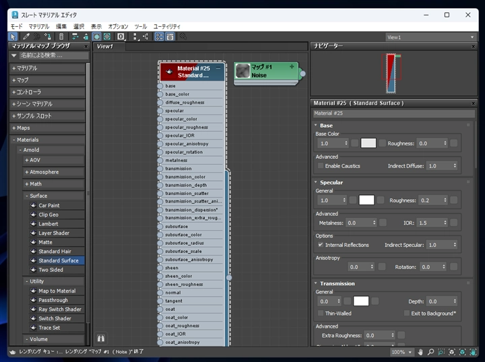Click Zoom Extents in the status bar
The image size is (485, 362).
tap(451, 352)
